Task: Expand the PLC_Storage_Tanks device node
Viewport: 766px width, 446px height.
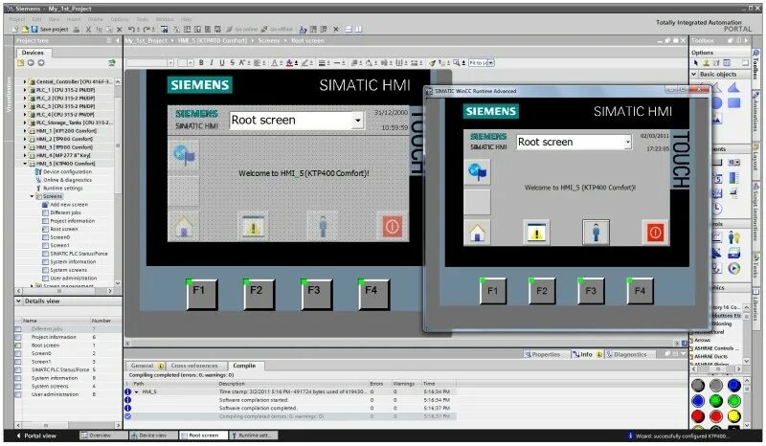Action: tap(25, 123)
